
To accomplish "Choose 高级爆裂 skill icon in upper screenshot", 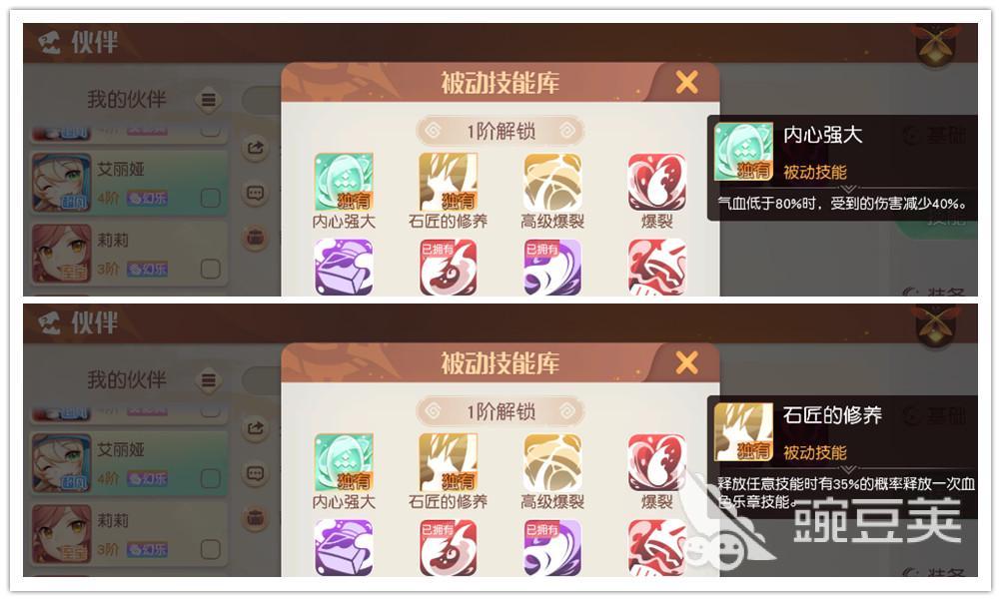I will click(552, 182).
